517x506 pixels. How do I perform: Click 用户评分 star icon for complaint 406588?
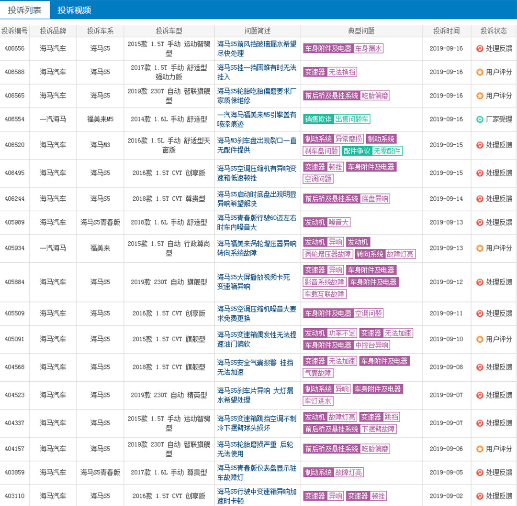click(480, 72)
